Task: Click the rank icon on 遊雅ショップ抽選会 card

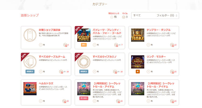Action: tap(41, 45)
